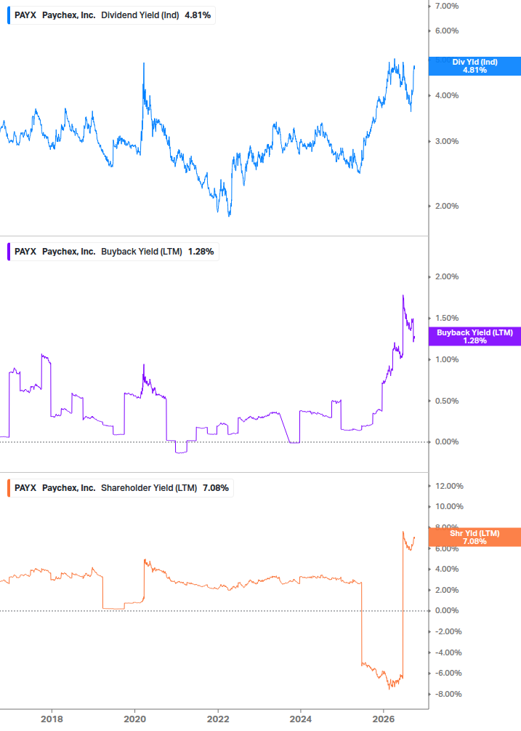Click the -2.00% tick on shareholder yield axis

(x=448, y=631)
